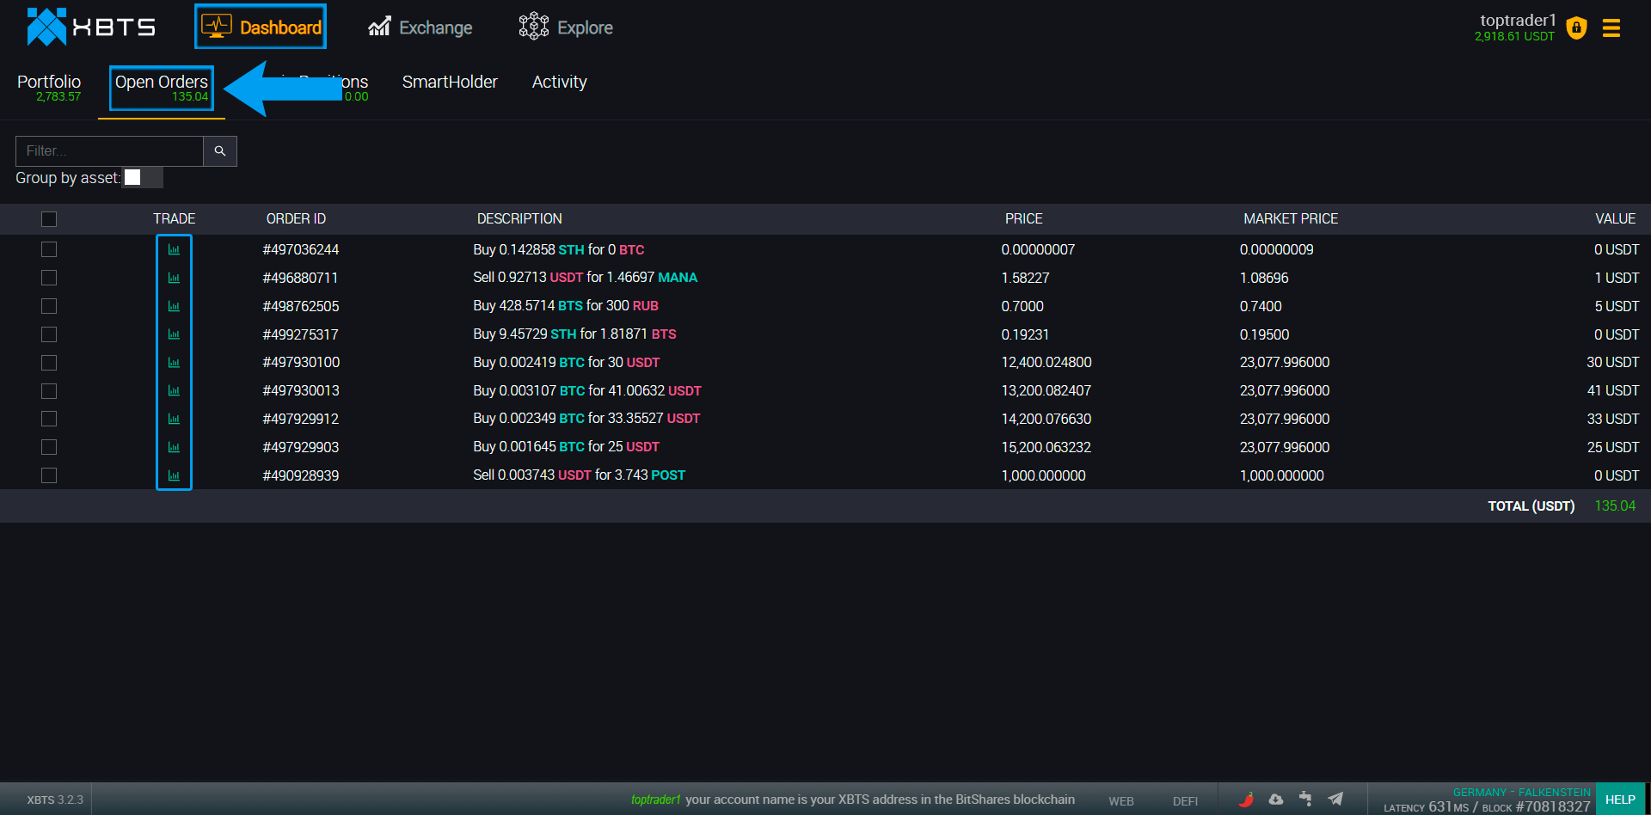Open trade chart for order #497036244
The height and width of the screenshot is (815, 1651).
click(x=174, y=249)
